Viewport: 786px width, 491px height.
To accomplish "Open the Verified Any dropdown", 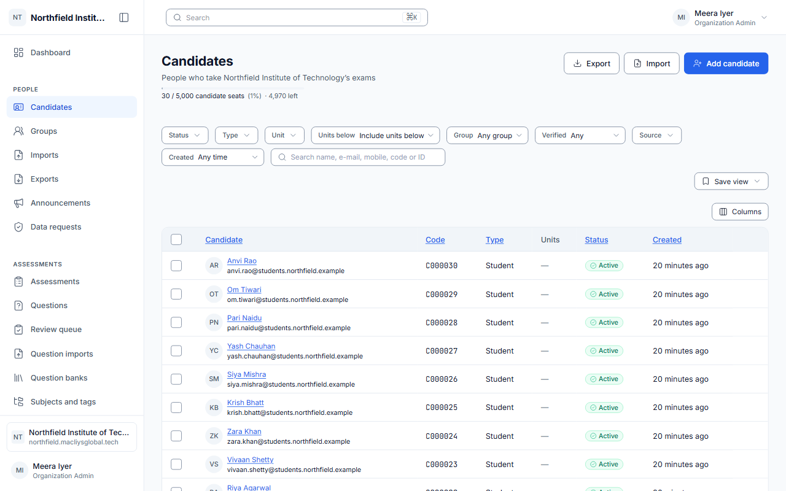I will (x=580, y=135).
